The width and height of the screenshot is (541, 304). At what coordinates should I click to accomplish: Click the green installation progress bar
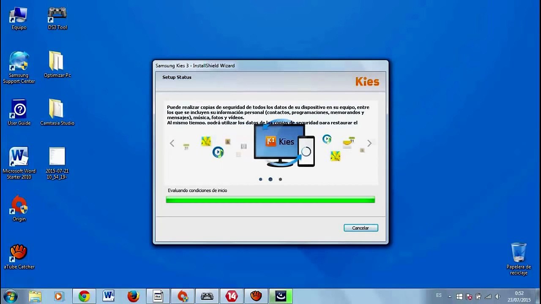click(x=270, y=200)
